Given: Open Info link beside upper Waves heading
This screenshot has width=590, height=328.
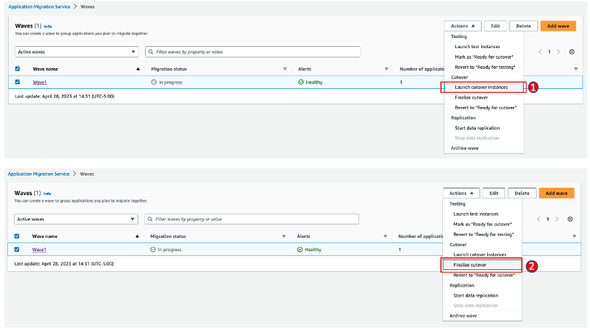Looking at the screenshot, I should pyautogui.click(x=48, y=26).
